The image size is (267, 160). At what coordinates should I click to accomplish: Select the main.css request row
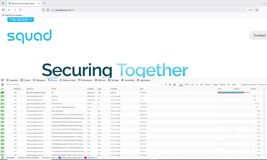[x=133, y=100]
